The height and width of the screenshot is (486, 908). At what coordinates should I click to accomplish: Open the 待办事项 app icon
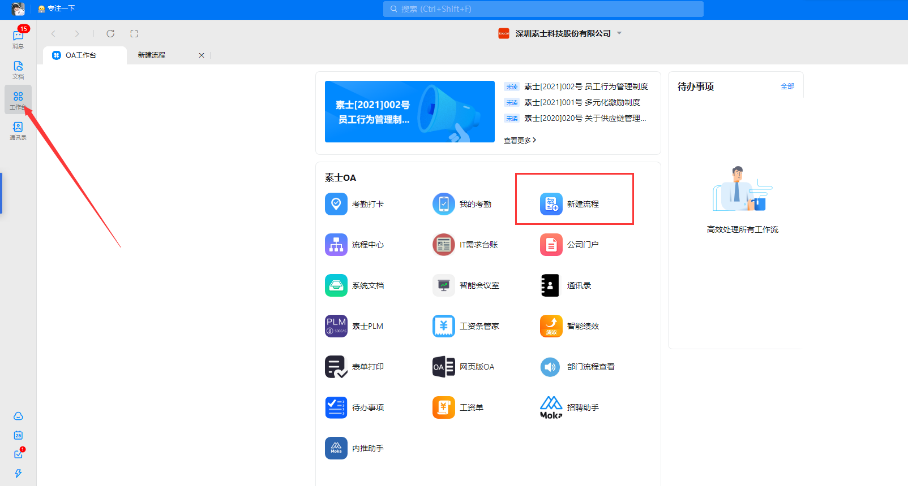pos(336,407)
